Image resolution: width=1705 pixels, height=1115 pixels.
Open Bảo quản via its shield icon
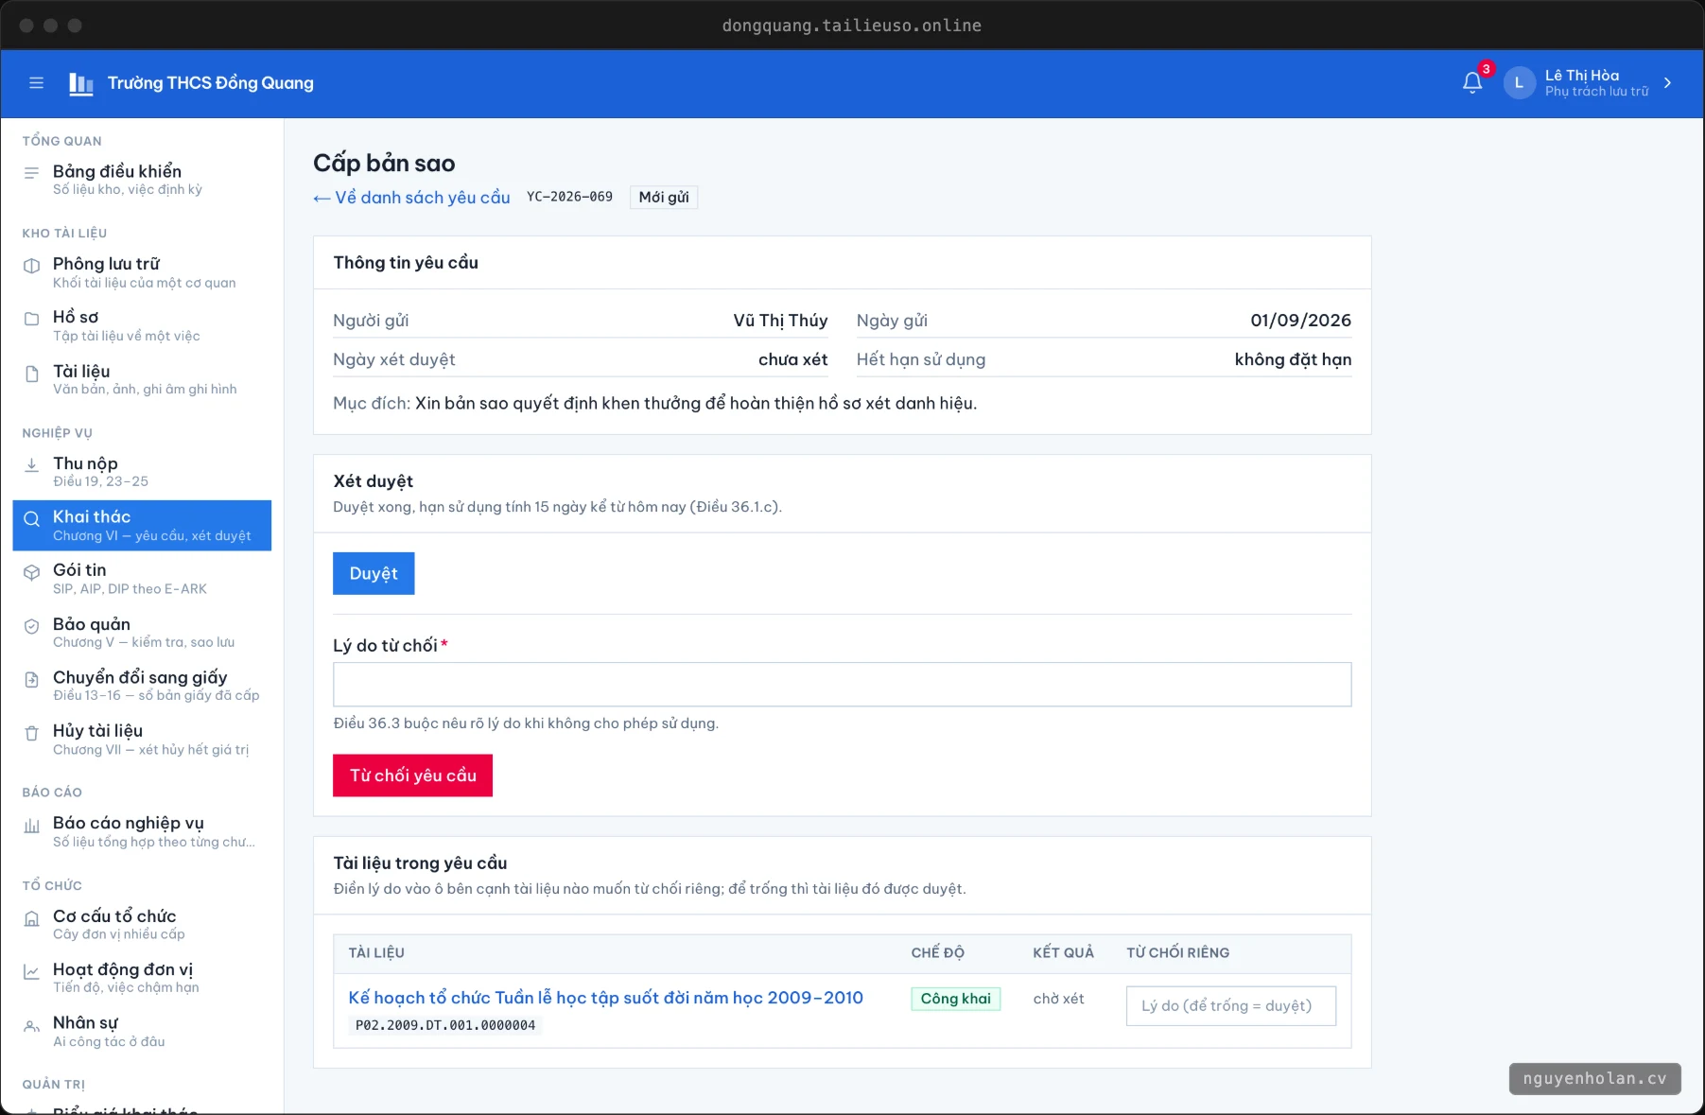pos(31,626)
